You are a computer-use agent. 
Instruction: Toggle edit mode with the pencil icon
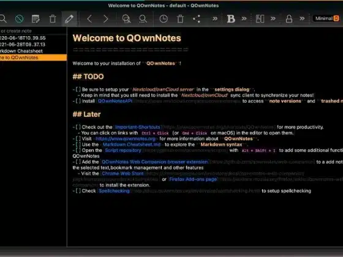69,19
